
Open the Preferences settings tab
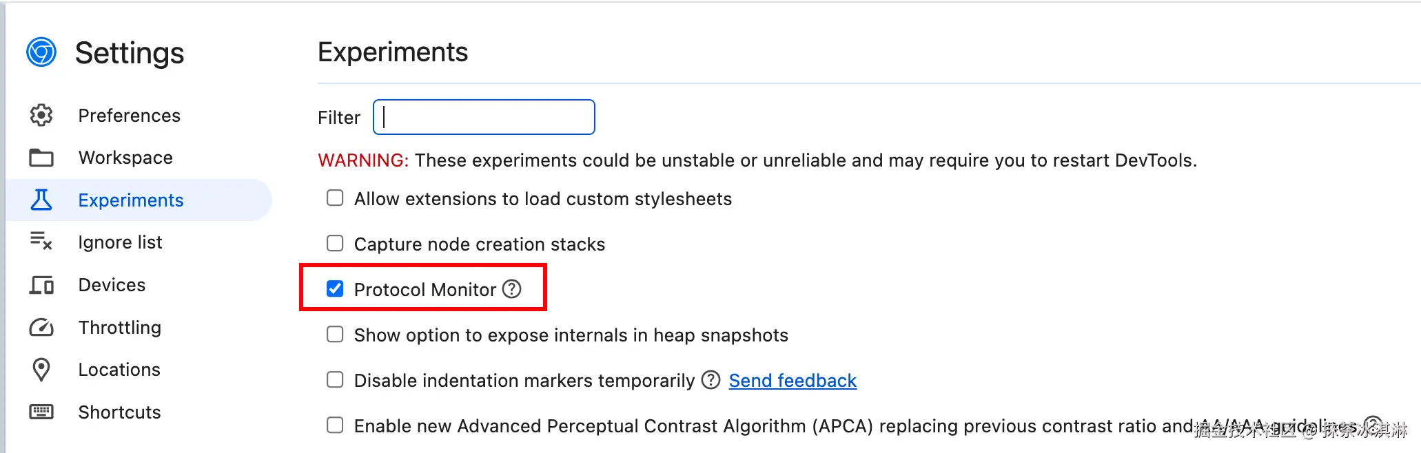[x=129, y=116]
